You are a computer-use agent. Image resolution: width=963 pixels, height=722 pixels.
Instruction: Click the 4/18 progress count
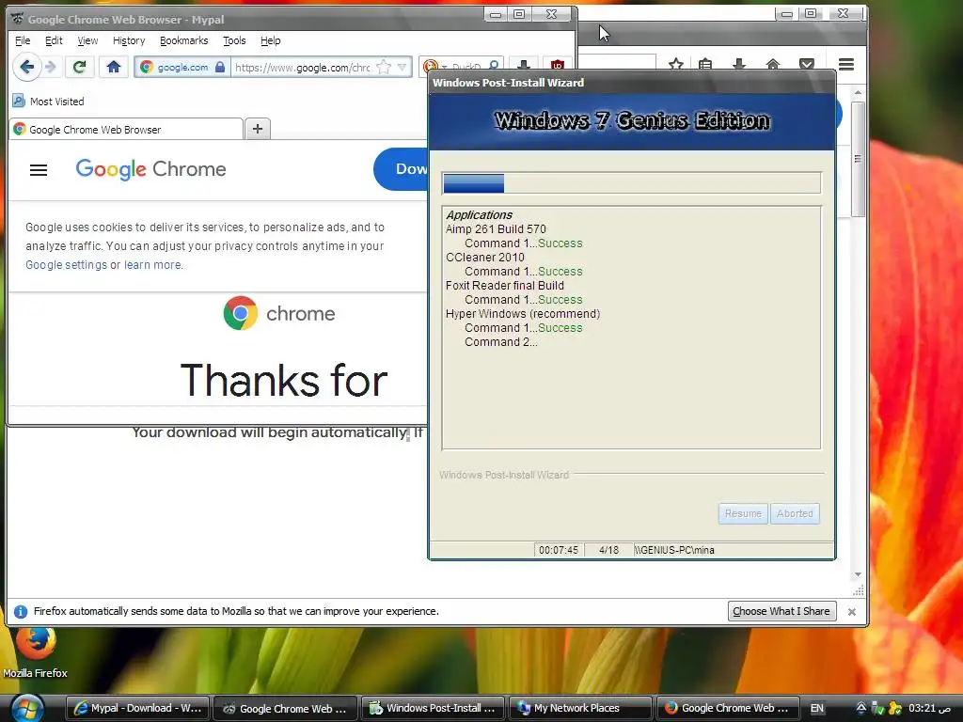click(x=608, y=550)
